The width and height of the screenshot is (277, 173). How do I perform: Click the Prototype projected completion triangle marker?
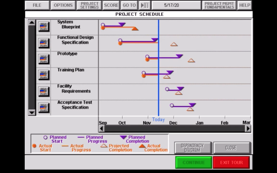coord(191,61)
